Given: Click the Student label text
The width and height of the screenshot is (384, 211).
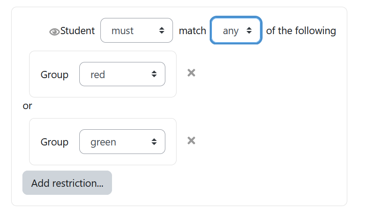Looking at the screenshot, I should click(78, 31).
